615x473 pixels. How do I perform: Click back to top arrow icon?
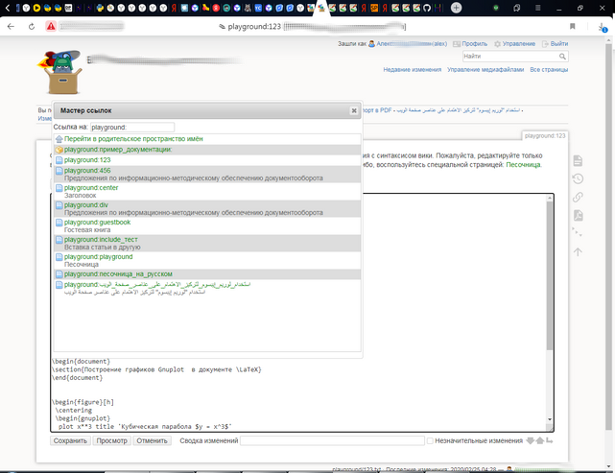(x=578, y=251)
